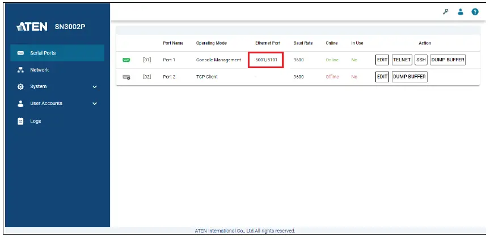
Task: Select the [01] port index cell
Action: tap(147, 60)
